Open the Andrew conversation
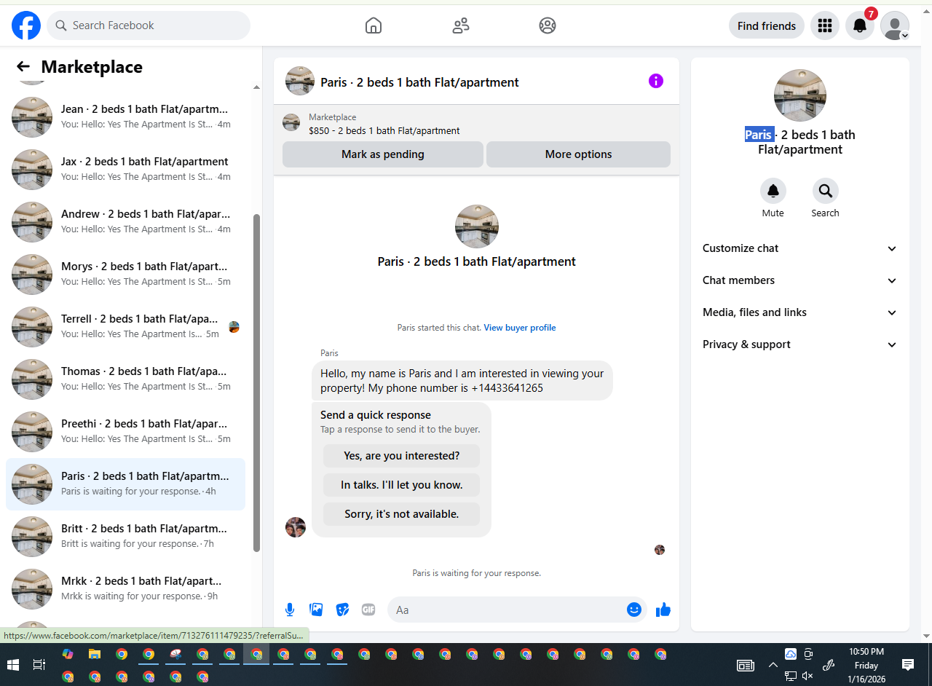 pyautogui.click(x=125, y=221)
